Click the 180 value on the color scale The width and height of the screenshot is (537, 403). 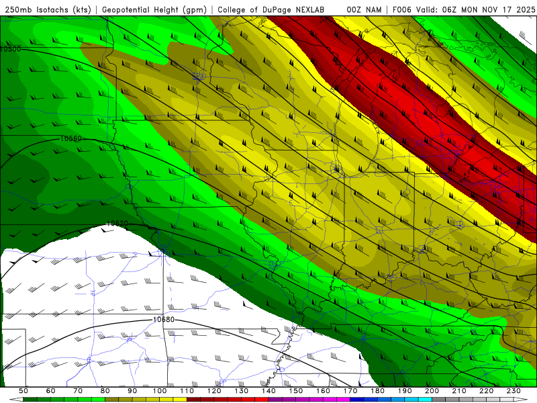[x=377, y=391]
